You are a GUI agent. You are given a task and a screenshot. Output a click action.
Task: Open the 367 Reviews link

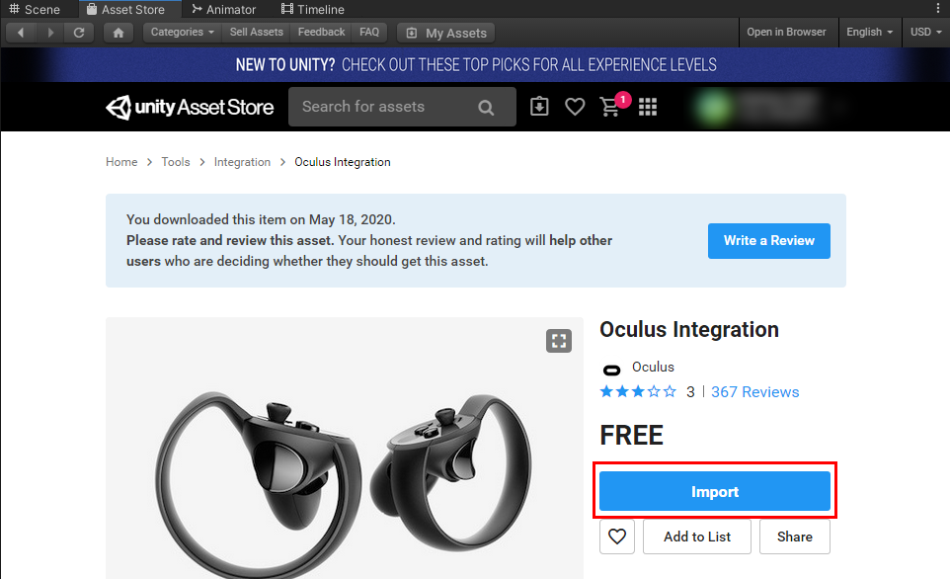click(754, 392)
